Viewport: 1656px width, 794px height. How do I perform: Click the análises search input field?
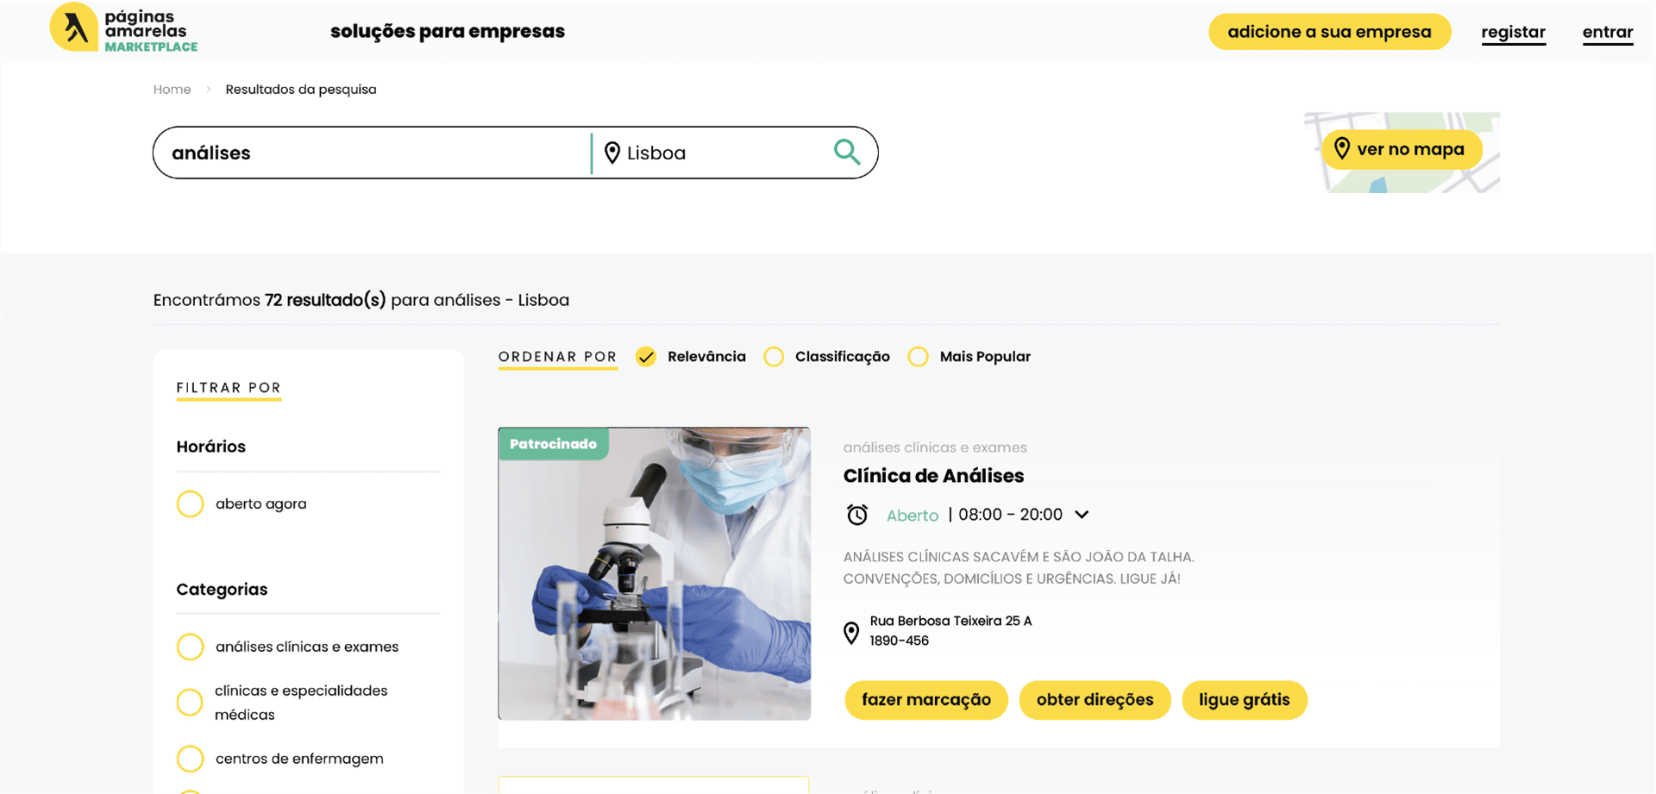(371, 153)
